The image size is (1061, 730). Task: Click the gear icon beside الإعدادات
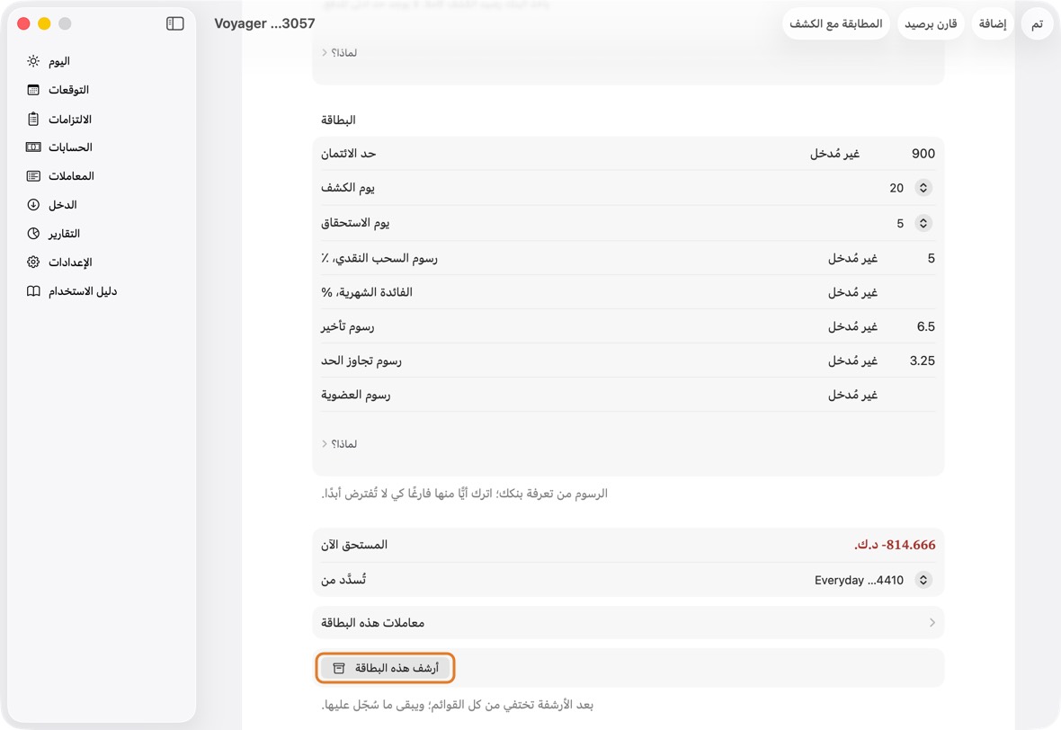[x=33, y=262]
